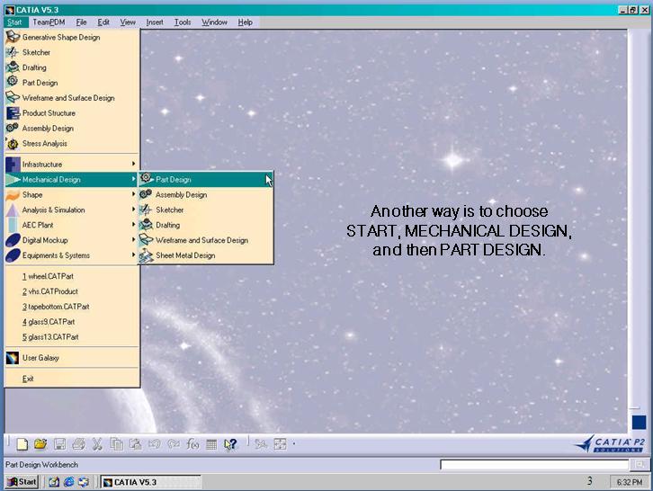Viewport: 653px width, 491px height.
Task: Click the Cut scissors icon in toolbar
Action: tap(97, 443)
